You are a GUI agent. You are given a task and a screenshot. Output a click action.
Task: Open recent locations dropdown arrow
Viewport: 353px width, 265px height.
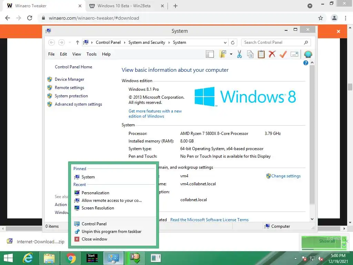[70, 42]
